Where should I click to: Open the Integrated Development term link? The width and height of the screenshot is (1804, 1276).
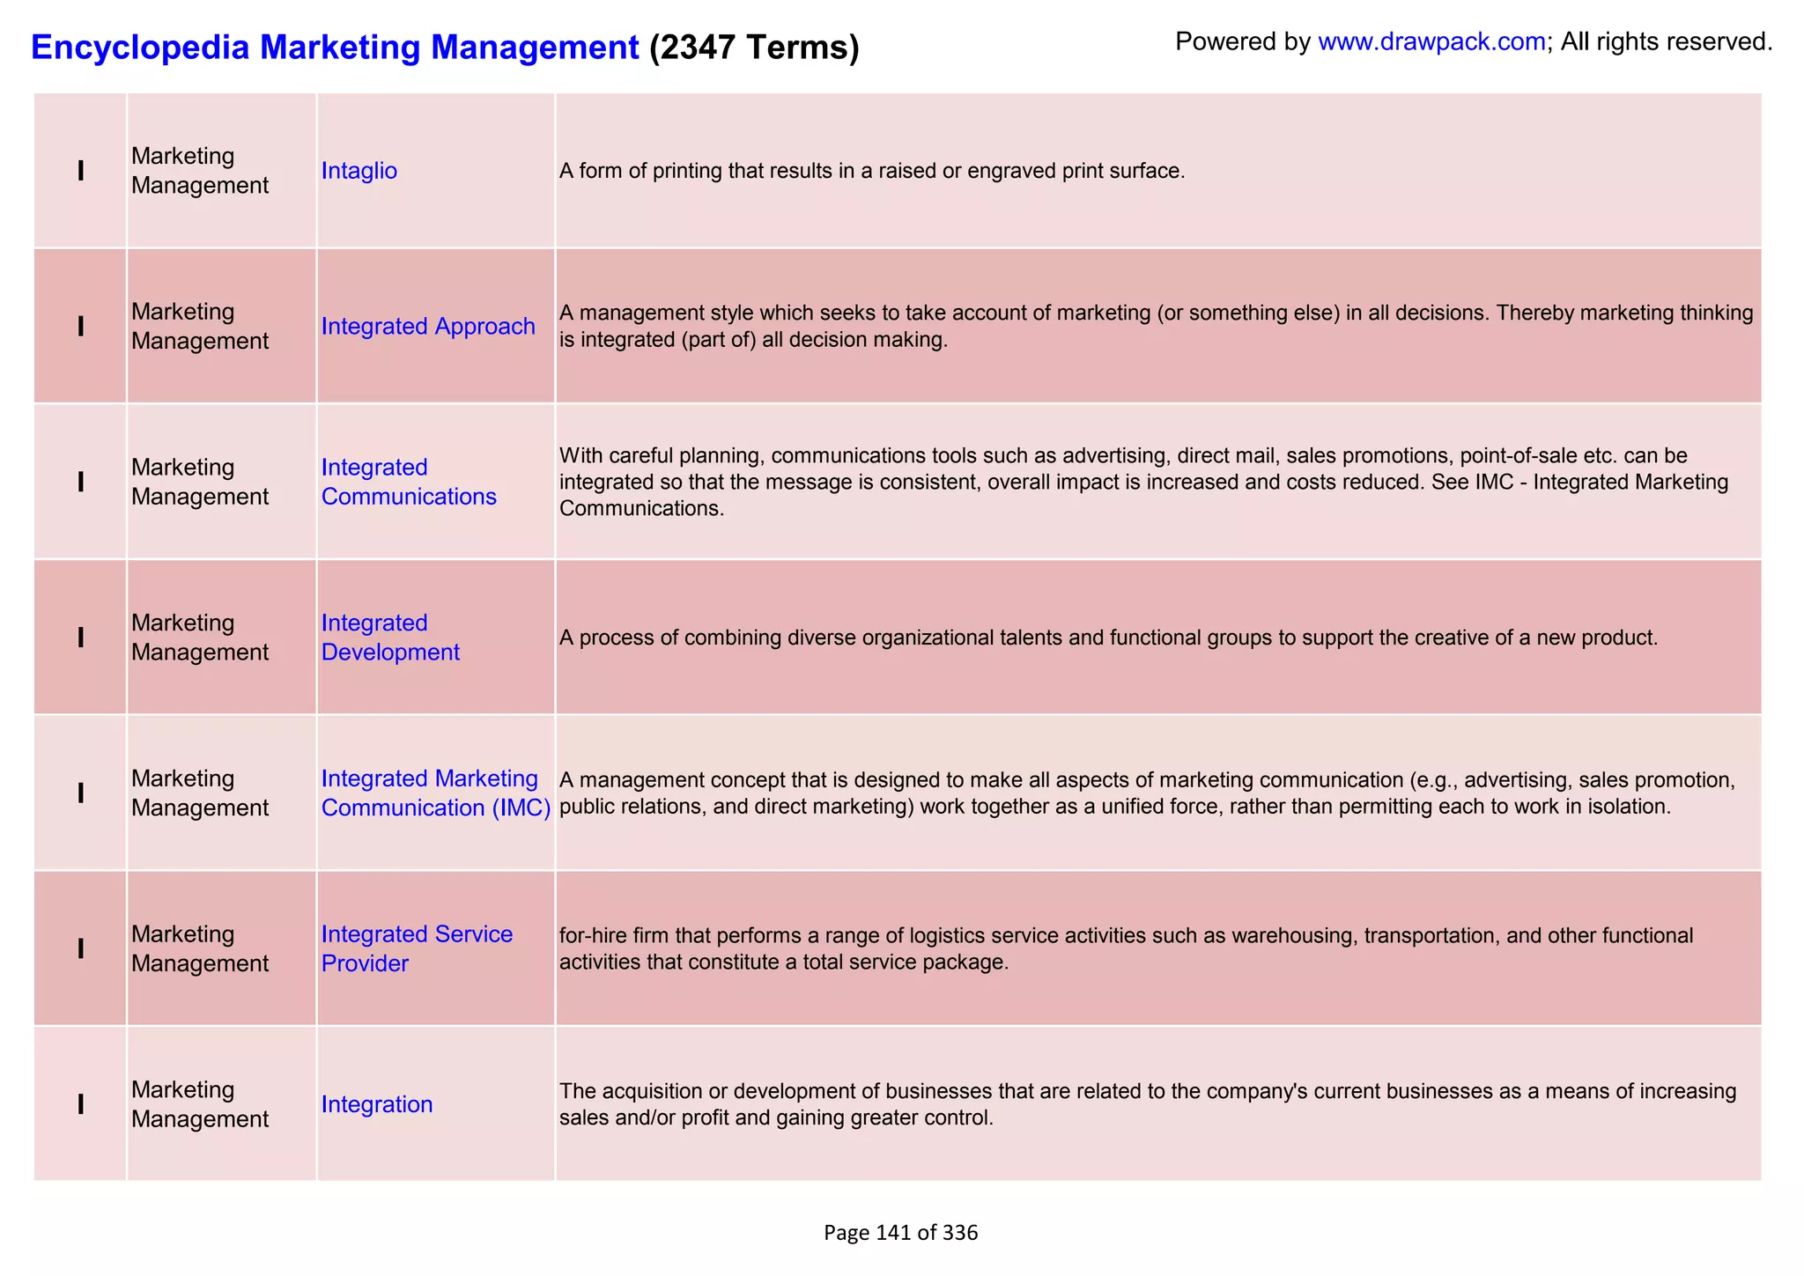390,638
